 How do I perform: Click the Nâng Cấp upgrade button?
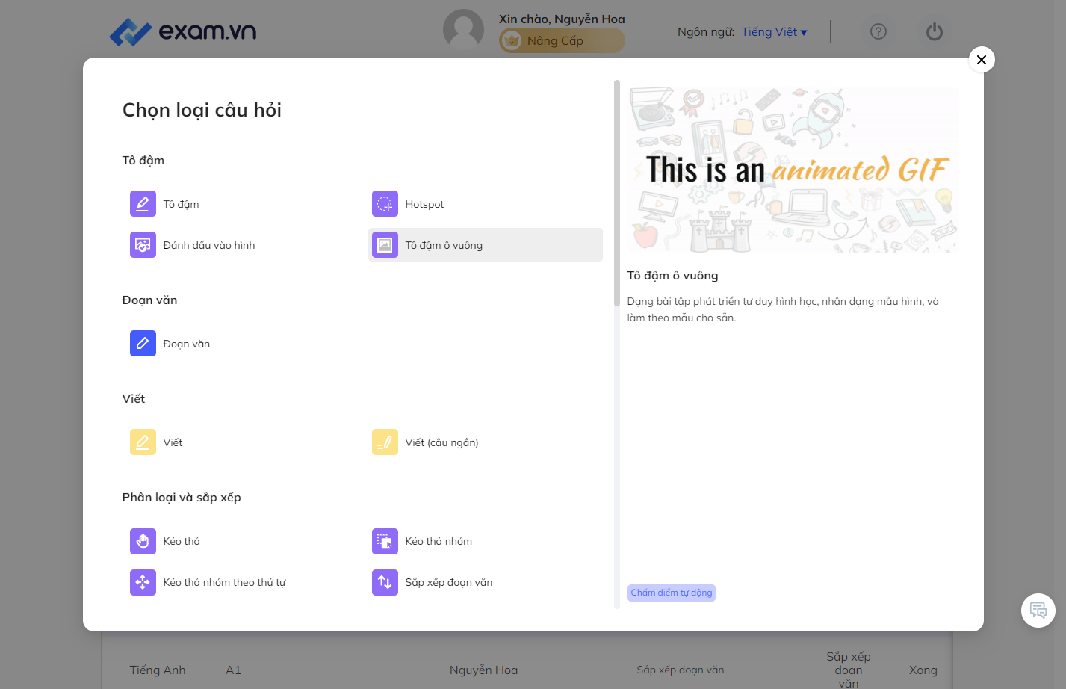[562, 40]
